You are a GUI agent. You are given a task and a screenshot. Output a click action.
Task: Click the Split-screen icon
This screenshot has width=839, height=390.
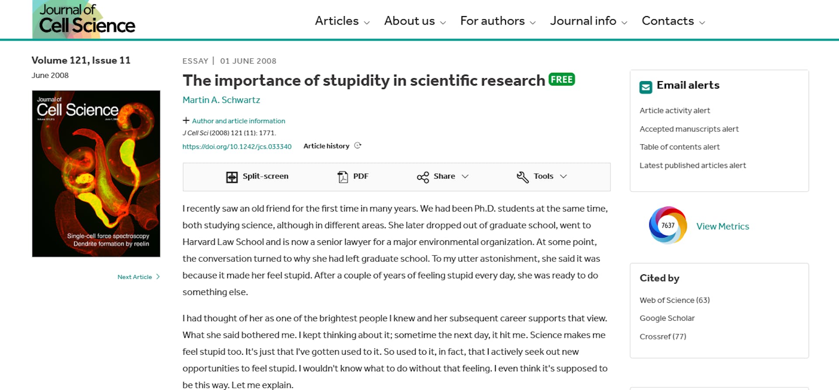pos(232,177)
